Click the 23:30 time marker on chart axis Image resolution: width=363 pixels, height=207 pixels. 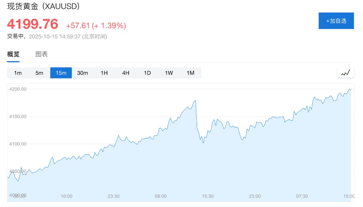113,196
